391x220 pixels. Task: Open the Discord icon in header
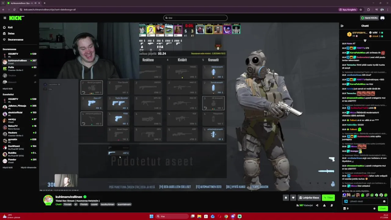pos(382,18)
